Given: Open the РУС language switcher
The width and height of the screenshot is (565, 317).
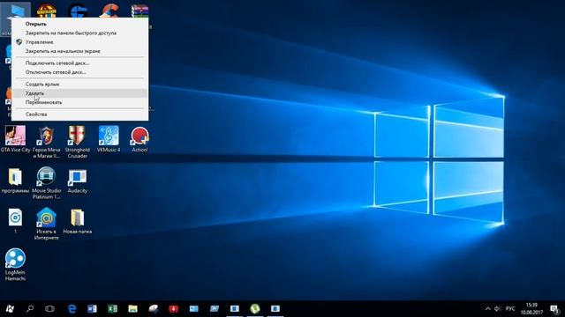Looking at the screenshot, I should pos(510,309).
